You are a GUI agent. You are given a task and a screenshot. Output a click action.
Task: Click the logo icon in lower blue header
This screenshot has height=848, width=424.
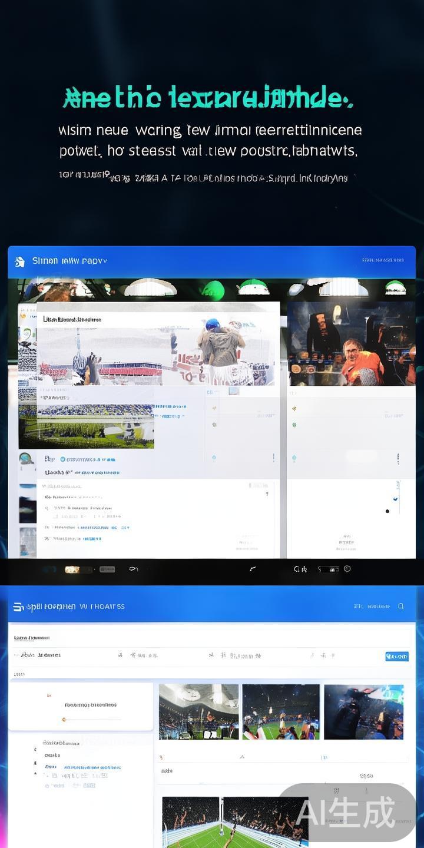pyautogui.click(x=18, y=607)
